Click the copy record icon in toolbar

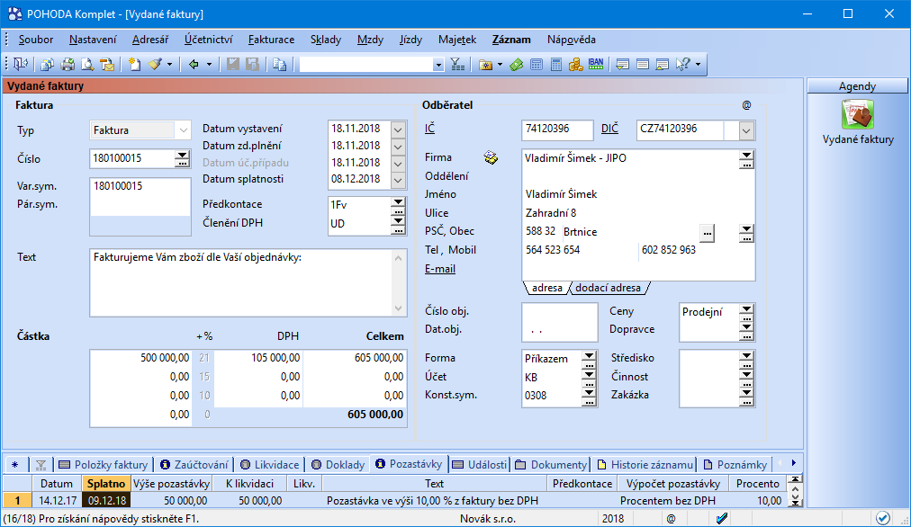tap(279, 65)
